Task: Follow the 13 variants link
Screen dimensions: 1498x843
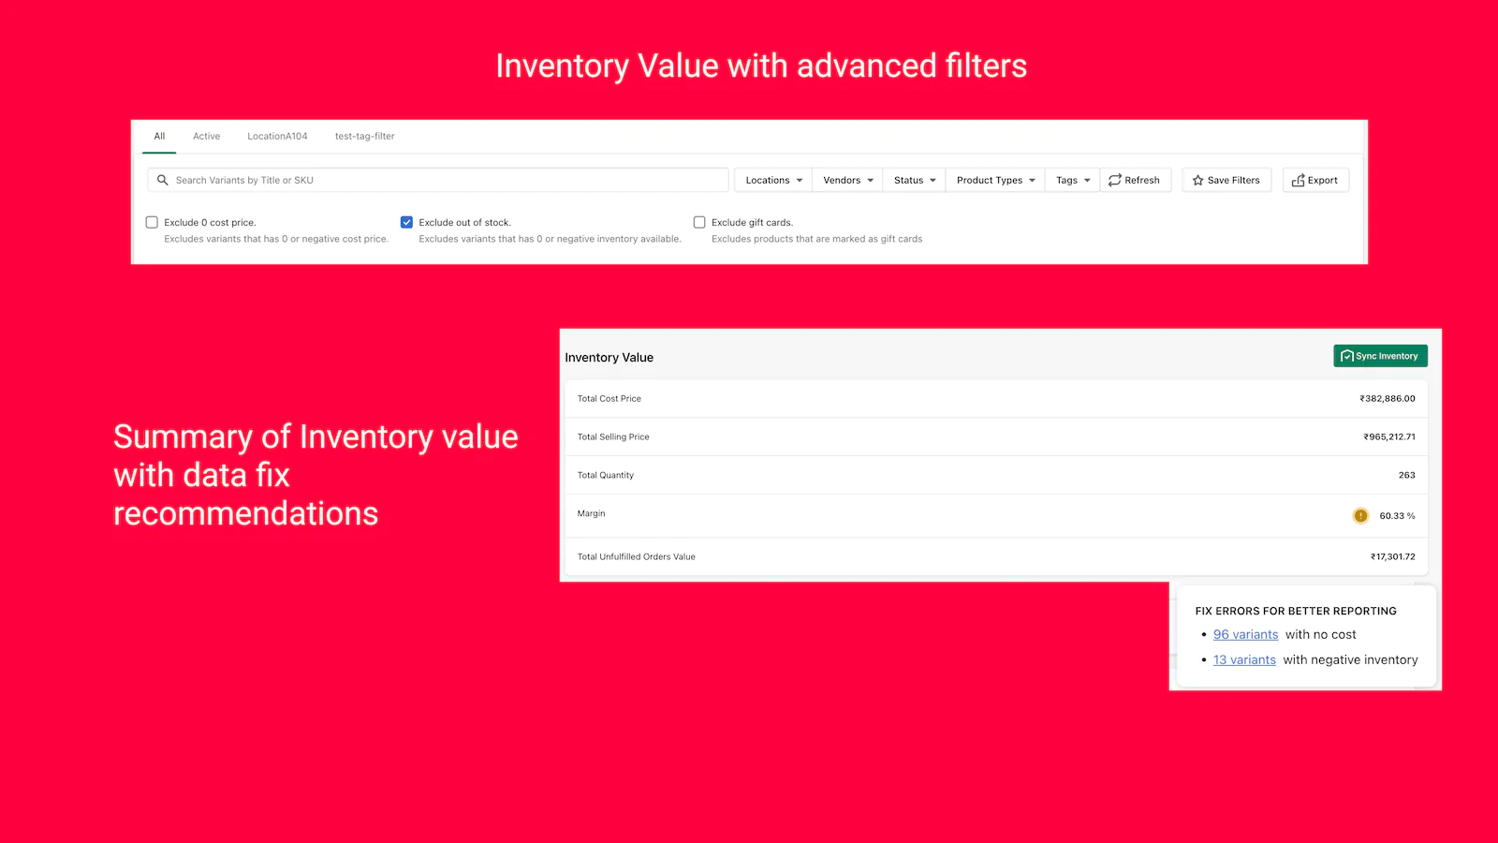Action: 1244,659
